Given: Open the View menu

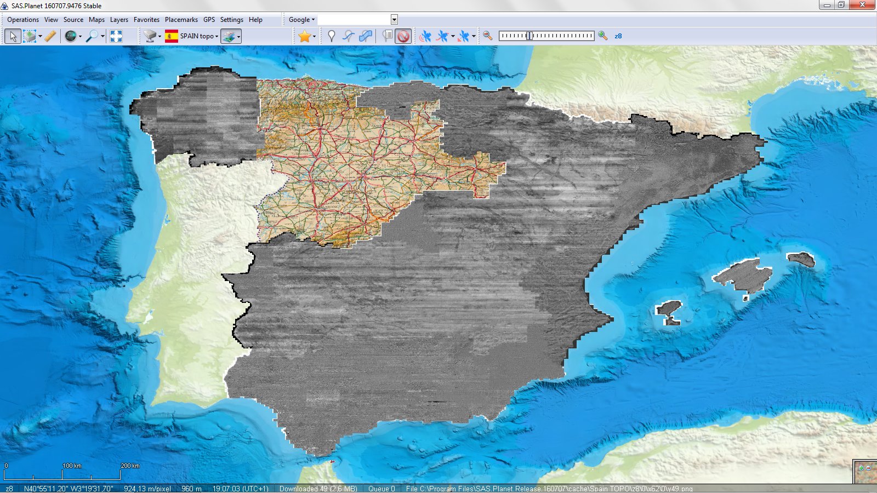Looking at the screenshot, I should (x=51, y=20).
